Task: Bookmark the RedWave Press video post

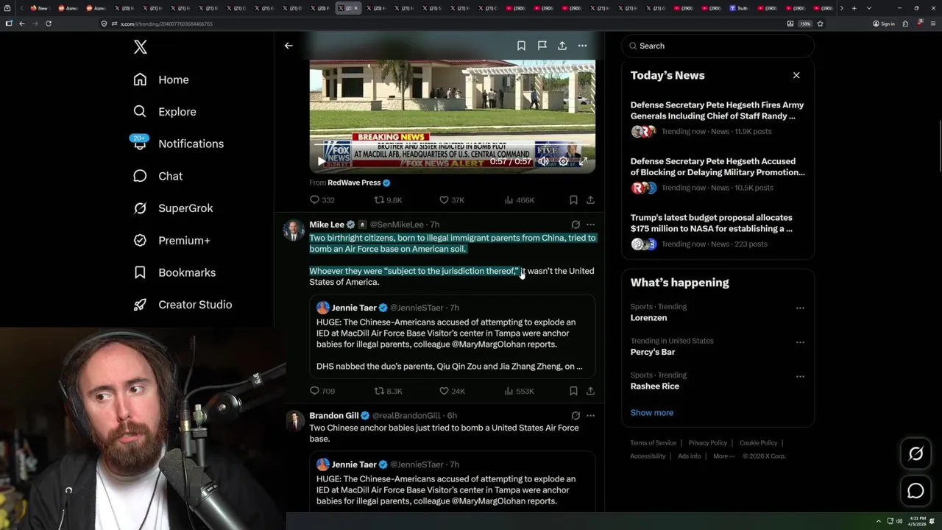Action: 573,200
